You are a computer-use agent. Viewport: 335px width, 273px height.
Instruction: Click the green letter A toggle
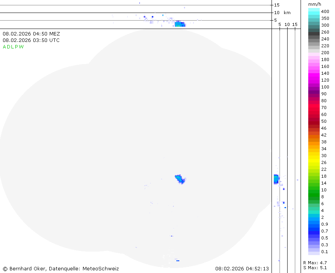pyautogui.click(x=5, y=47)
